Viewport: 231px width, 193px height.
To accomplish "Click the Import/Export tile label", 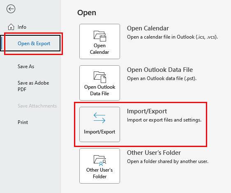I will (99, 132).
